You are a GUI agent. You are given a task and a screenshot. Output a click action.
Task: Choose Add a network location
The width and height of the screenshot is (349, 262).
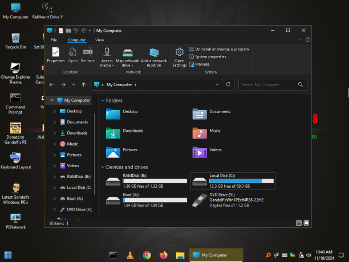(x=154, y=57)
